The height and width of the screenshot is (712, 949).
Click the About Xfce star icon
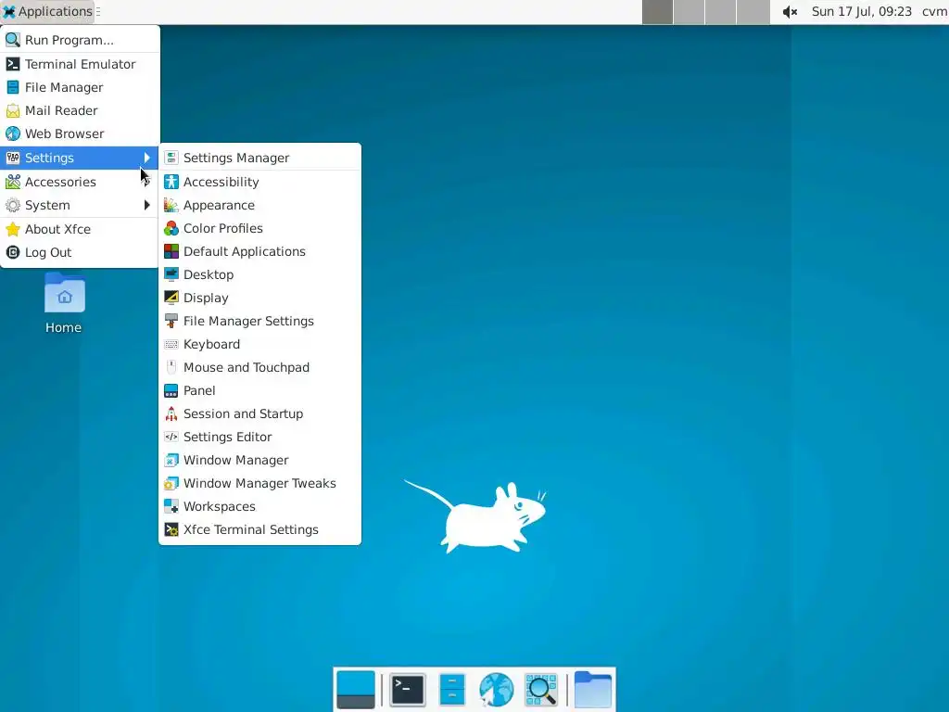(x=13, y=229)
